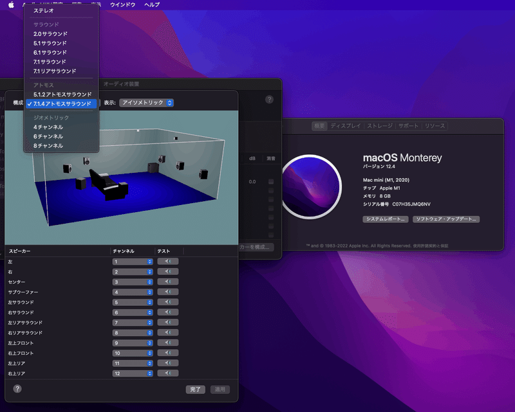Switch to 概要 tab in About This Mac

pos(319,126)
